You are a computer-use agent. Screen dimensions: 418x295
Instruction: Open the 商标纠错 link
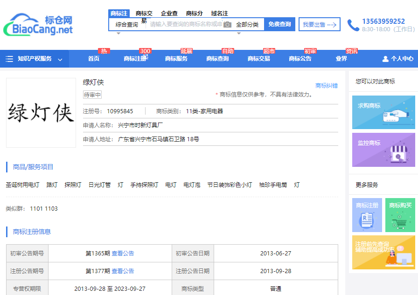click(x=326, y=86)
